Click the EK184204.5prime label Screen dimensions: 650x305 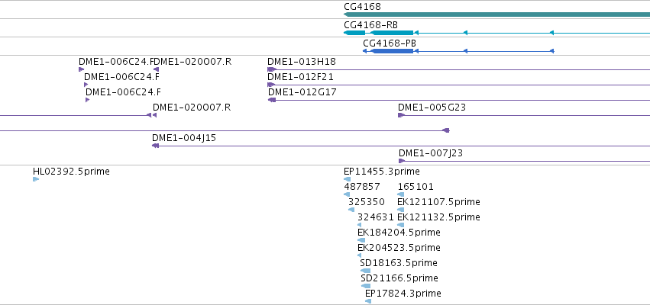tap(399, 233)
